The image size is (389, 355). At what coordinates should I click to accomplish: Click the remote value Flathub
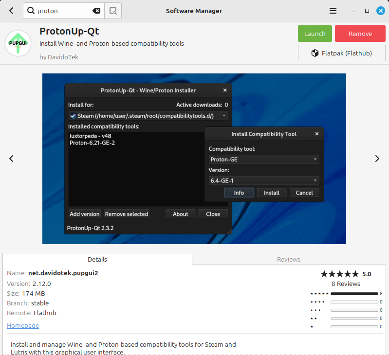click(45, 313)
